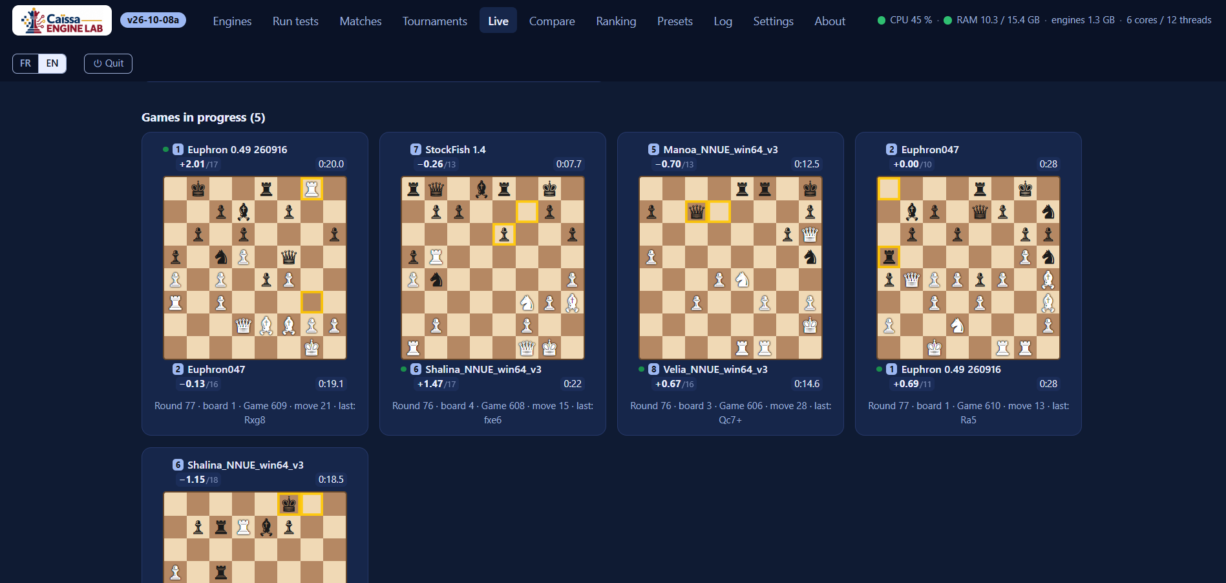Image resolution: width=1226 pixels, height=583 pixels.
Task: Open the Log tab
Action: 723,21
